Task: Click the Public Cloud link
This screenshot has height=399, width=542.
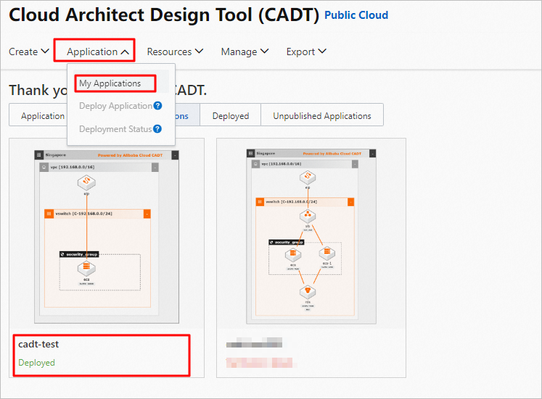Action: pos(356,15)
